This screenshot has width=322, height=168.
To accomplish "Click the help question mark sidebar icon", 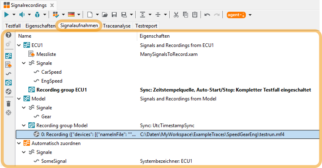I will [x=9, y=35].
